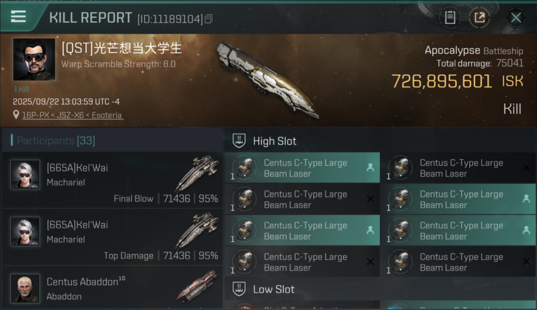The width and height of the screenshot is (537, 310).
Task: Select first highlighted Centus C-Type Beam Laser
Action: click(x=302, y=168)
